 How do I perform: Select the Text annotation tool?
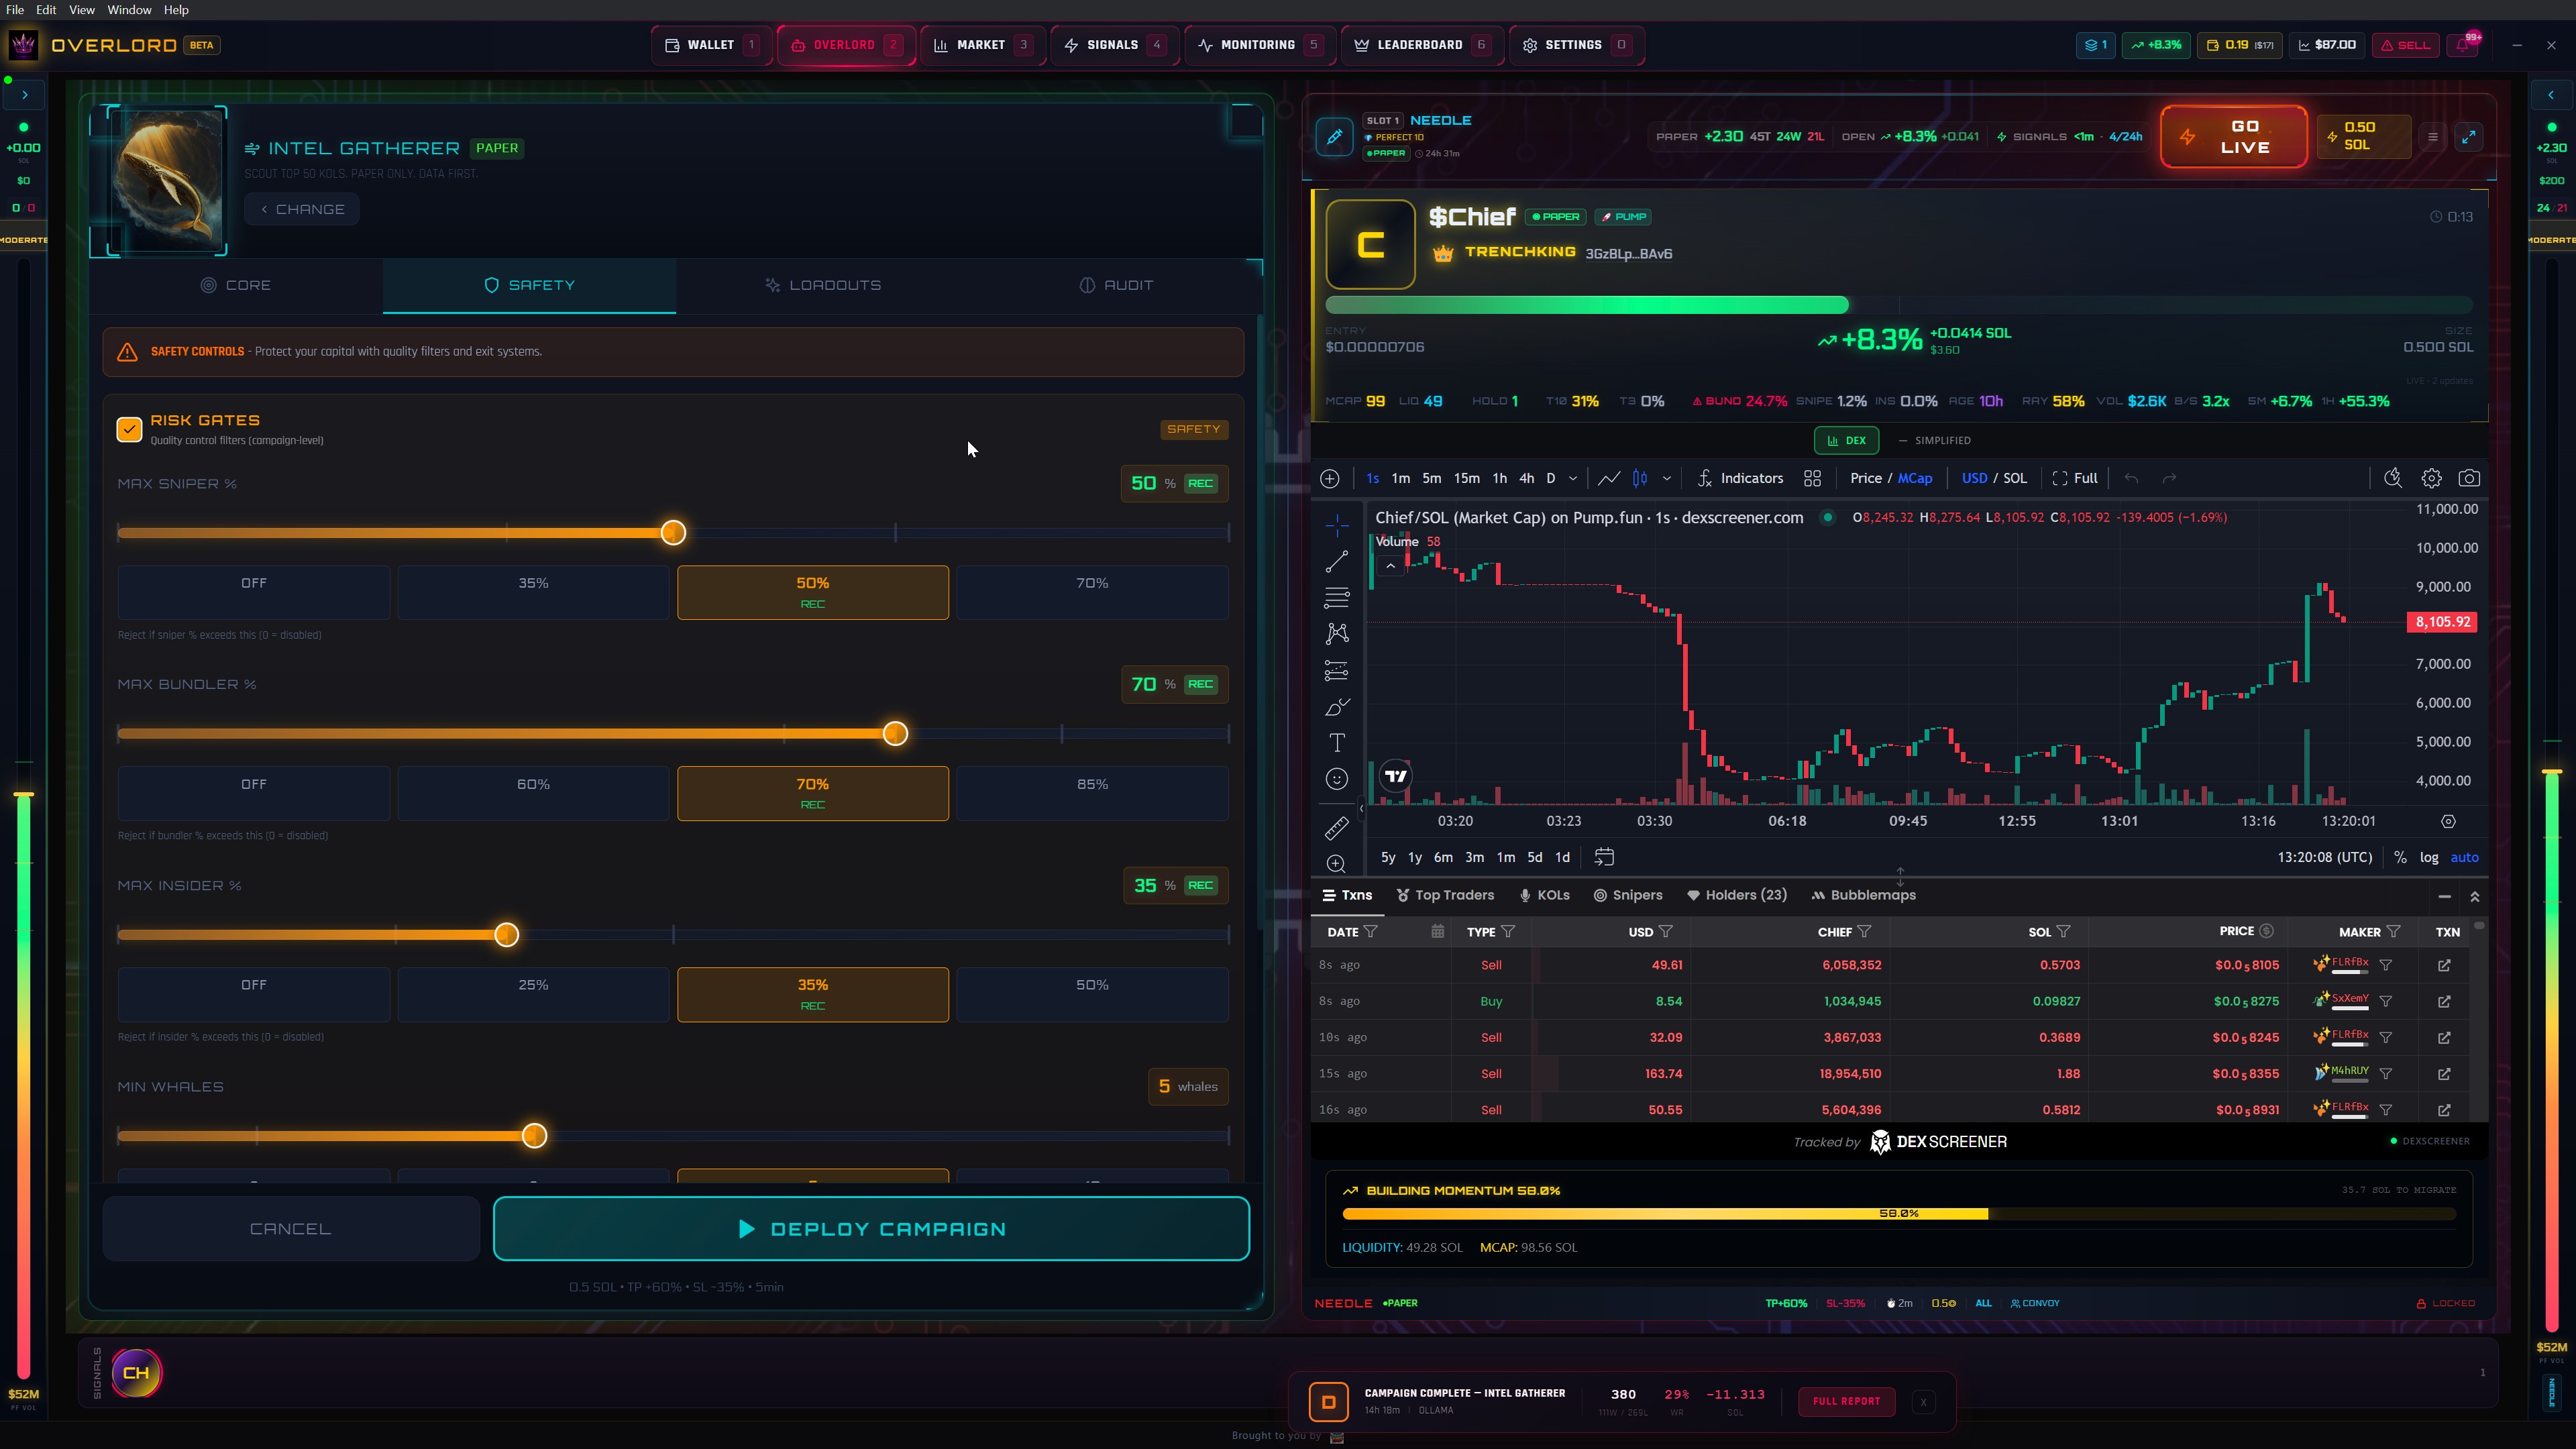(x=1337, y=743)
